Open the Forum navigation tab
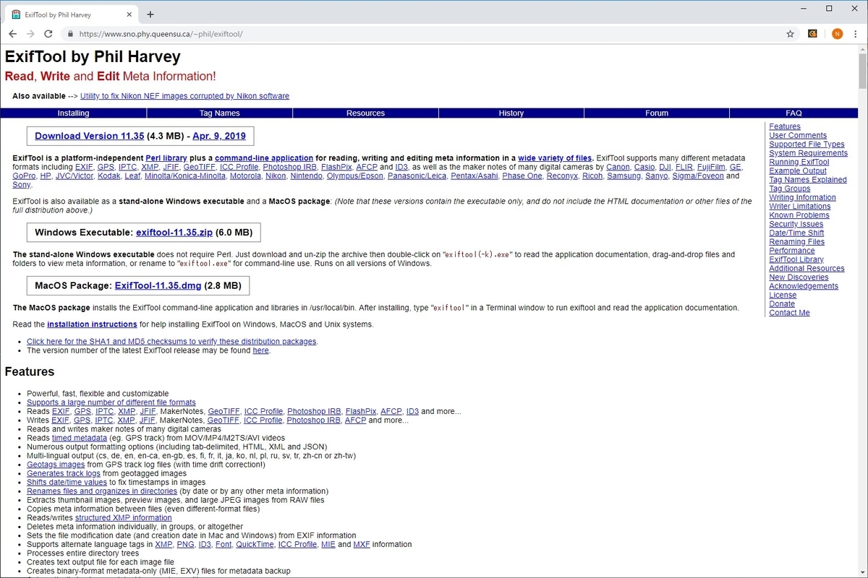This screenshot has height=578, width=868. 657,113
